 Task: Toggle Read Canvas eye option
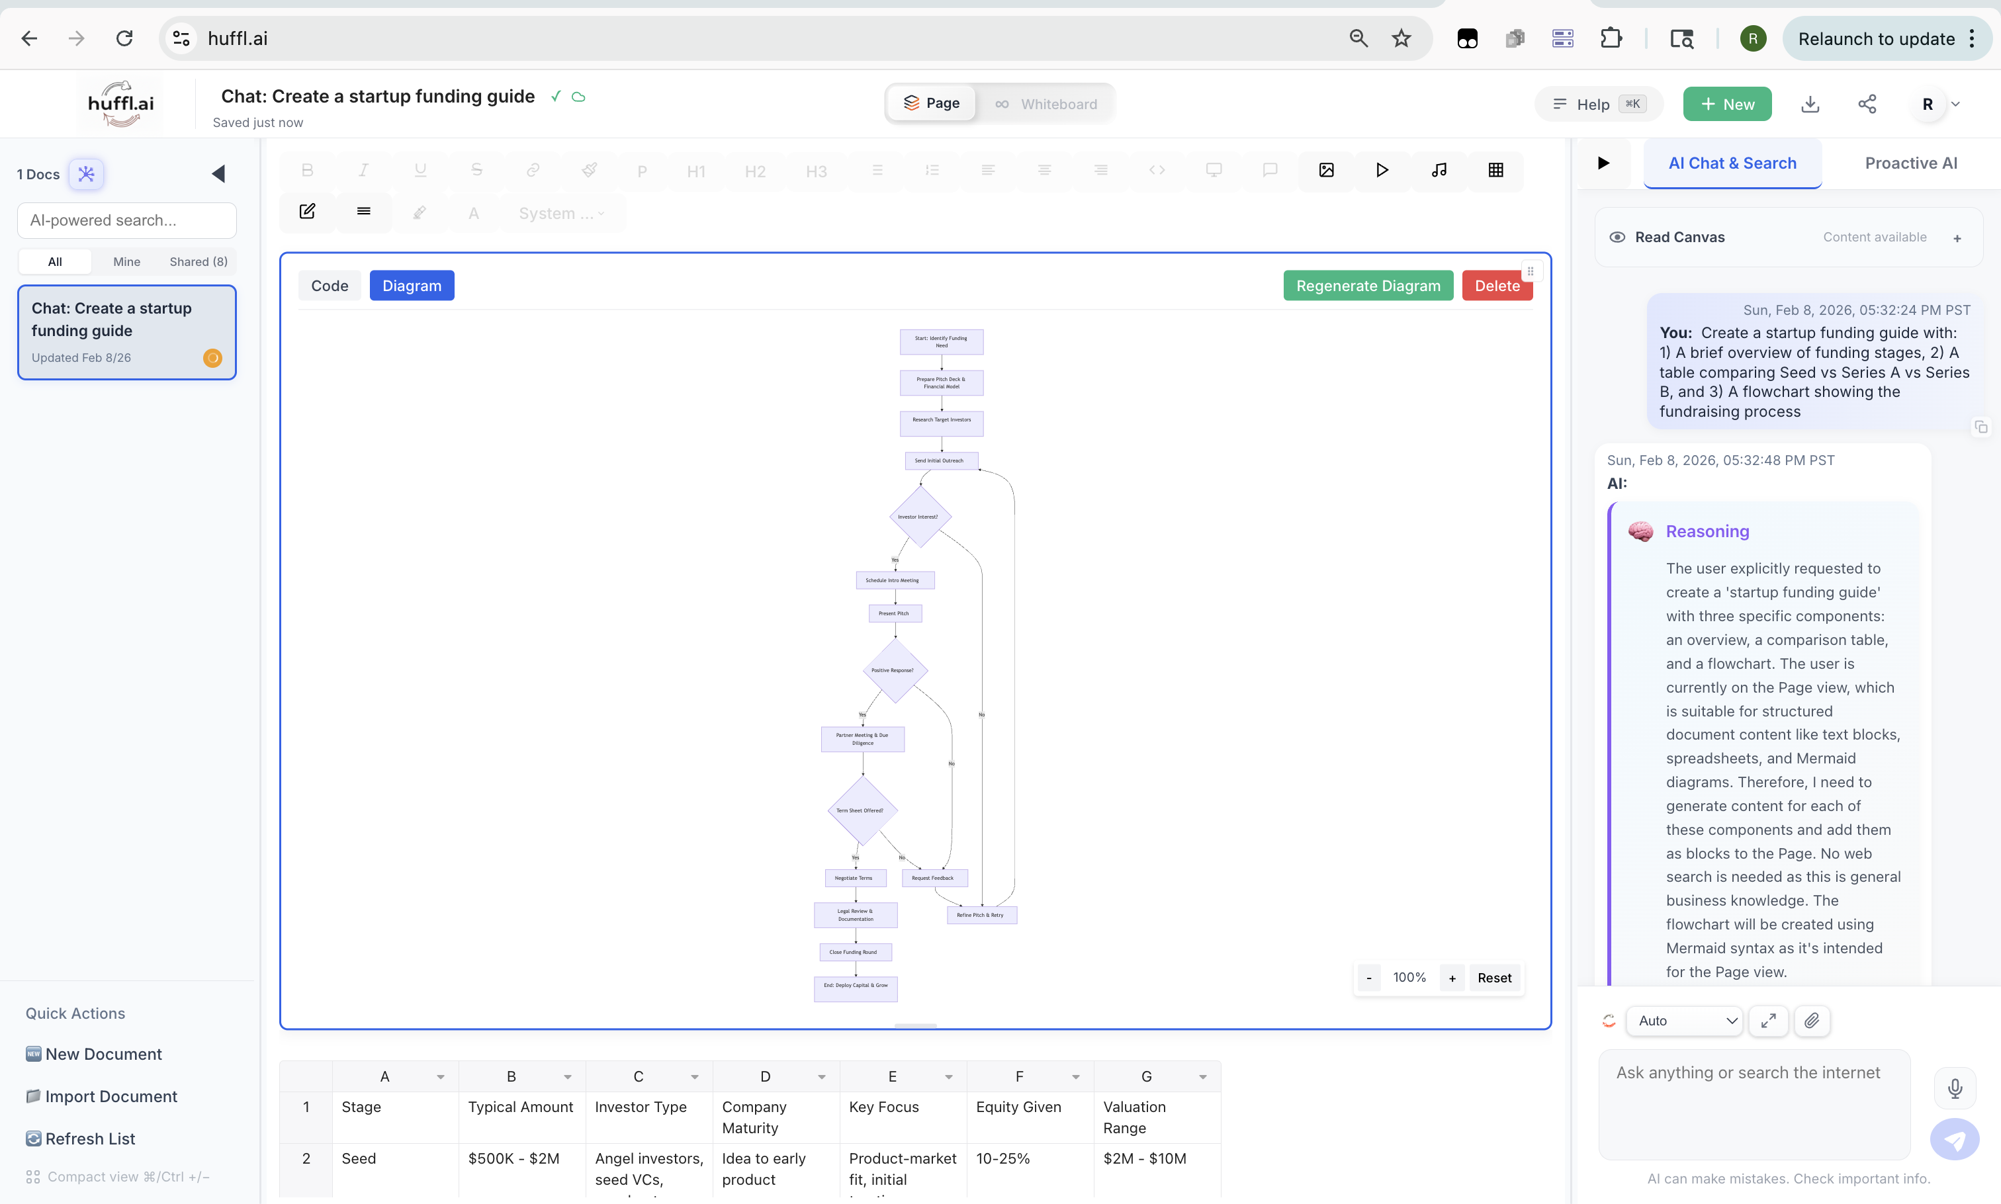click(x=1617, y=237)
